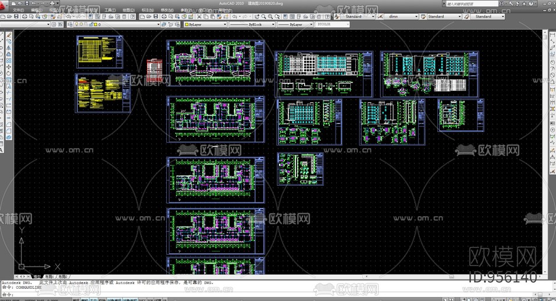The image size is (556, 301).
Task: Click the first layout tab navigation arrow
Action: 16,277
